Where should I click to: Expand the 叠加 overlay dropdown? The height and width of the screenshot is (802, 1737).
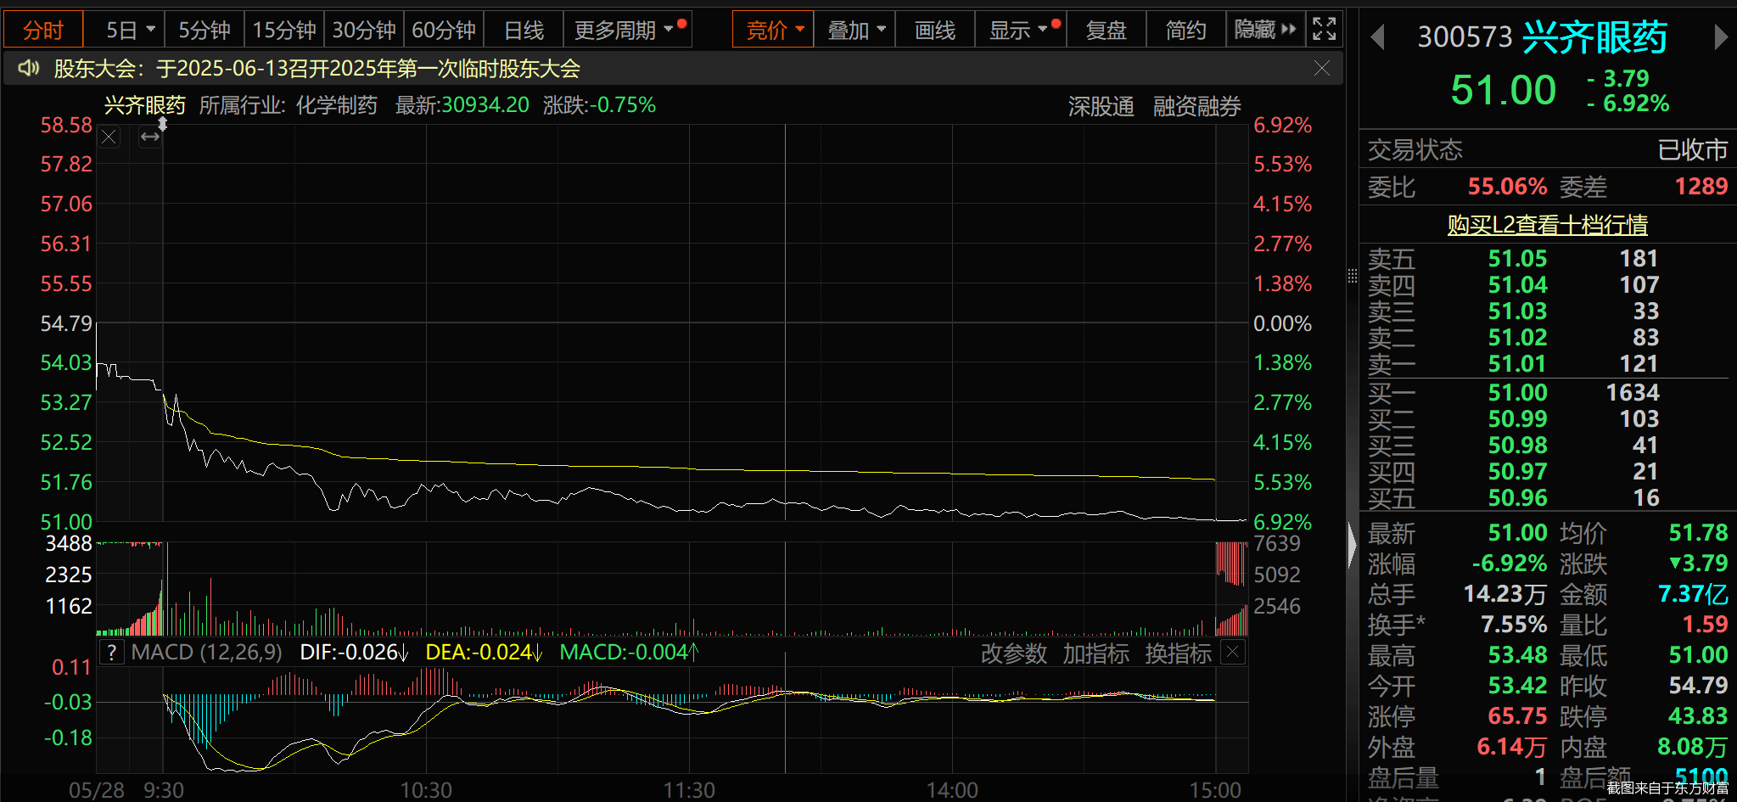856,31
